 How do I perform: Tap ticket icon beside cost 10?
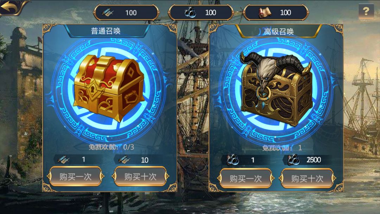click(x=124, y=160)
